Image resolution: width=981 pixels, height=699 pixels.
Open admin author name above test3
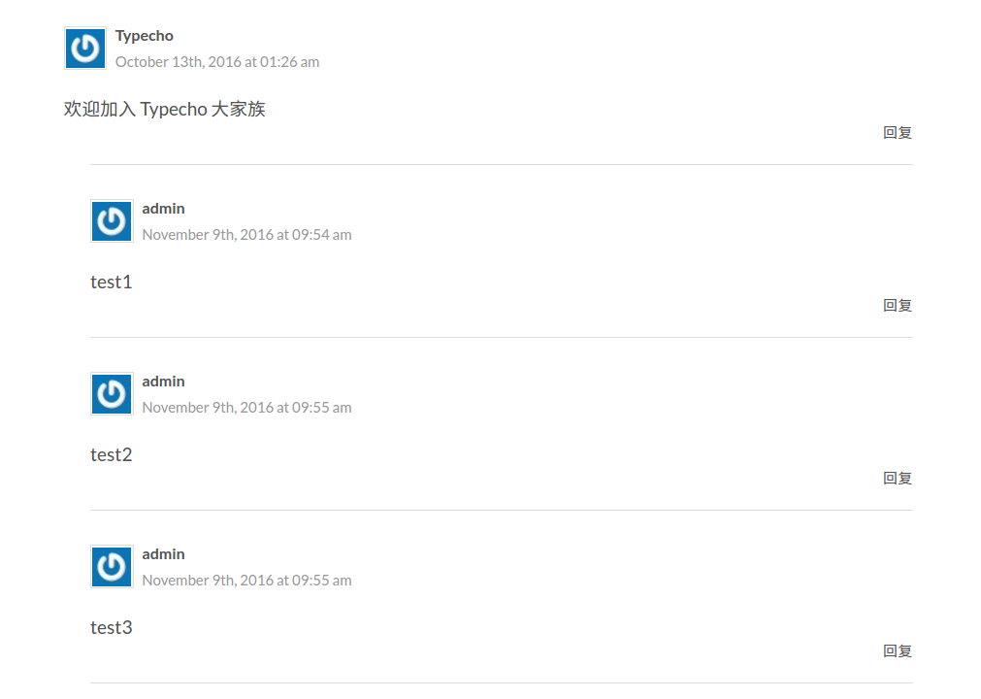pyautogui.click(x=163, y=553)
